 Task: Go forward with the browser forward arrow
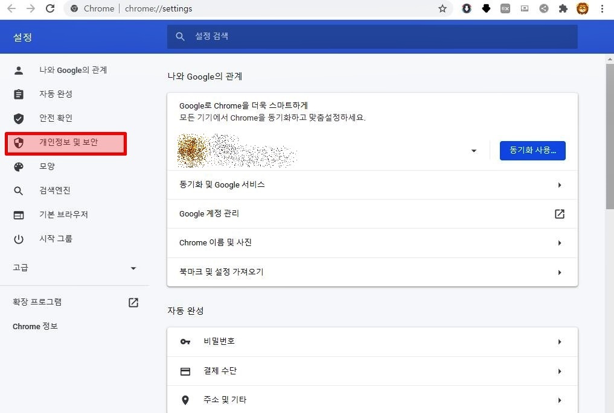pos(31,8)
